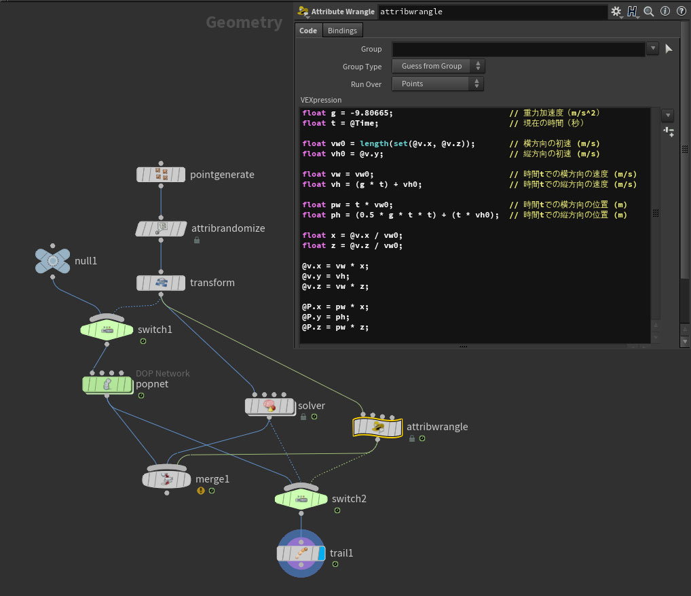
Task: Click the time-dependent badge under trail1
Action: 335,564
